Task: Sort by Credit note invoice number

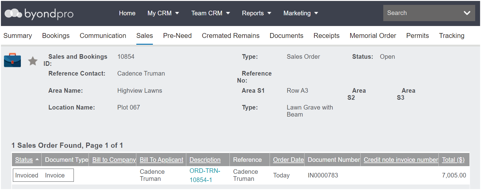Action: point(401,160)
